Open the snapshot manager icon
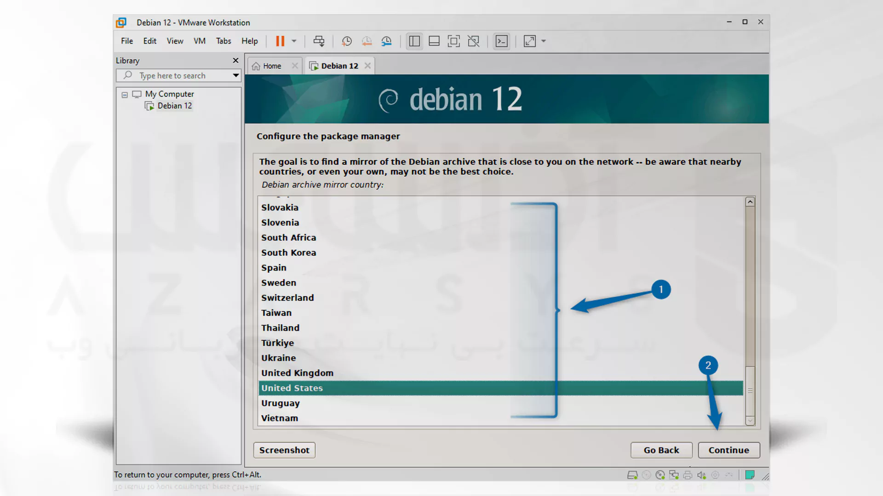883x496 pixels. click(386, 41)
